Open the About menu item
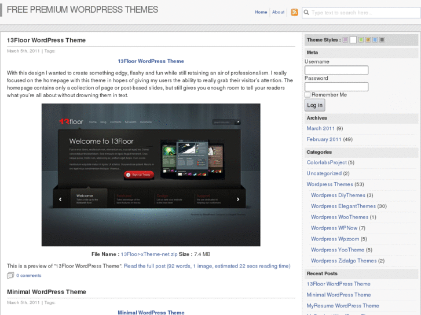The image size is (421, 315). click(278, 12)
